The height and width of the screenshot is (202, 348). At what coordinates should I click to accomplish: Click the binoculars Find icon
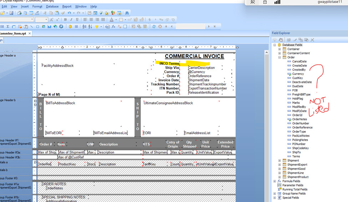point(127,13)
